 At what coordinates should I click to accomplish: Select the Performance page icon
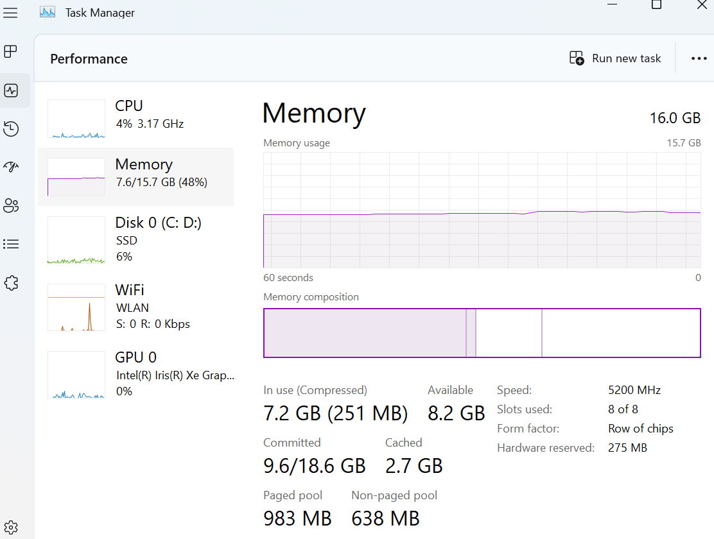point(11,90)
